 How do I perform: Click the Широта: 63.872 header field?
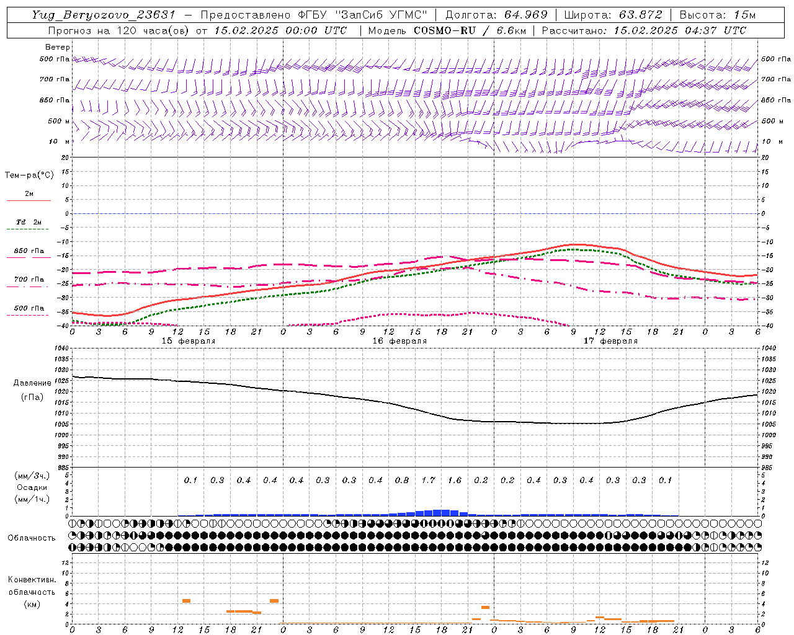click(x=613, y=15)
